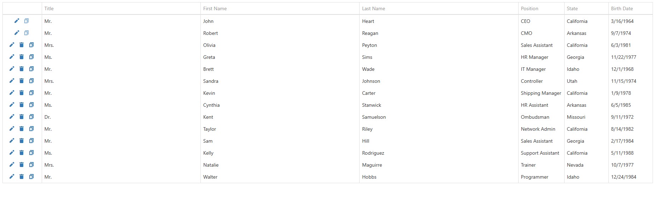
Task: Sort the grid by Birth Date header
Action: coord(622,8)
